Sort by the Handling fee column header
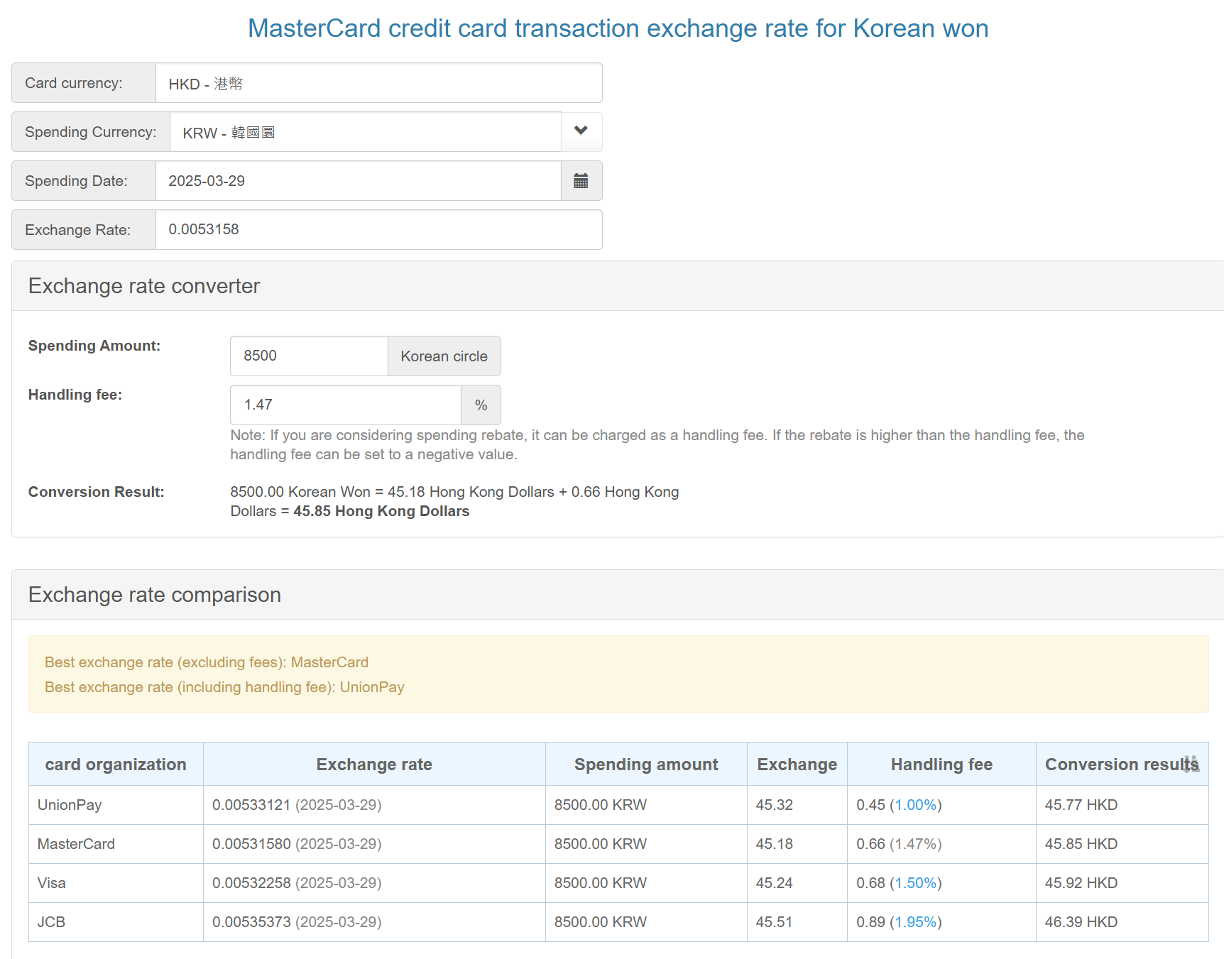Image resolution: width=1224 pixels, height=959 pixels. [x=941, y=765]
